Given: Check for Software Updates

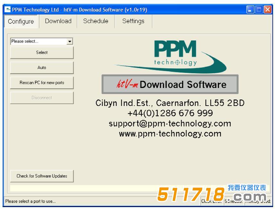Looking at the screenshot, I should pos(42,176).
